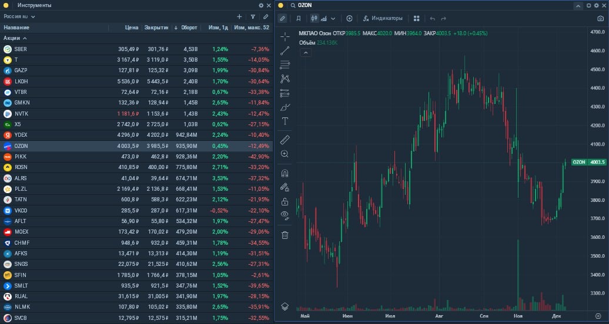Click the yellow link dot of Инструменты
This screenshot has width=609, height=324.
(x=6, y=5)
